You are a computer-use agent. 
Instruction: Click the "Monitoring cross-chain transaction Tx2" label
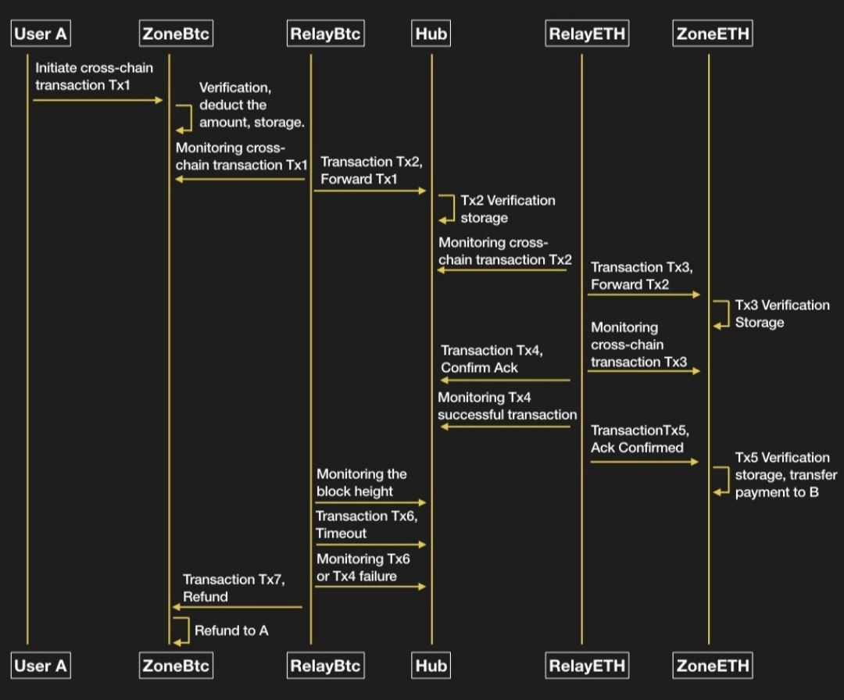pos(505,251)
